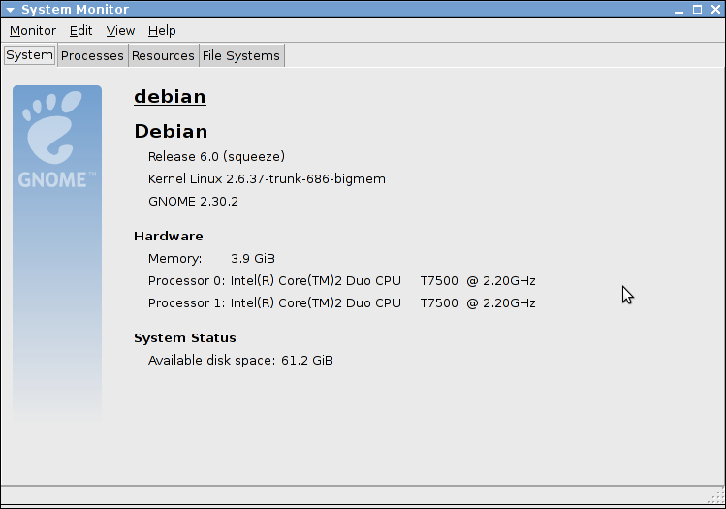Click the Kernel Linux 2.6.37-trunk-686-bigmem line
Screen dimensions: 726x509
coord(267,178)
